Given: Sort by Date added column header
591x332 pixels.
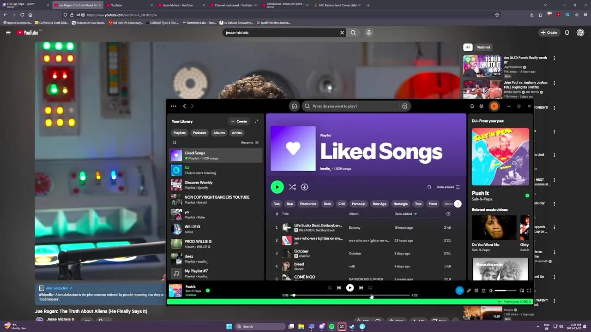Looking at the screenshot, I should [x=405, y=214].
